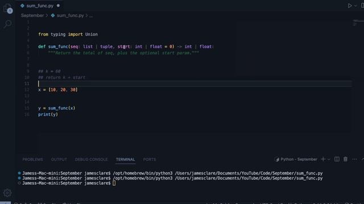Click the terminal prompt input cursor
Screen dimensions: 364x204
[114, 183]
